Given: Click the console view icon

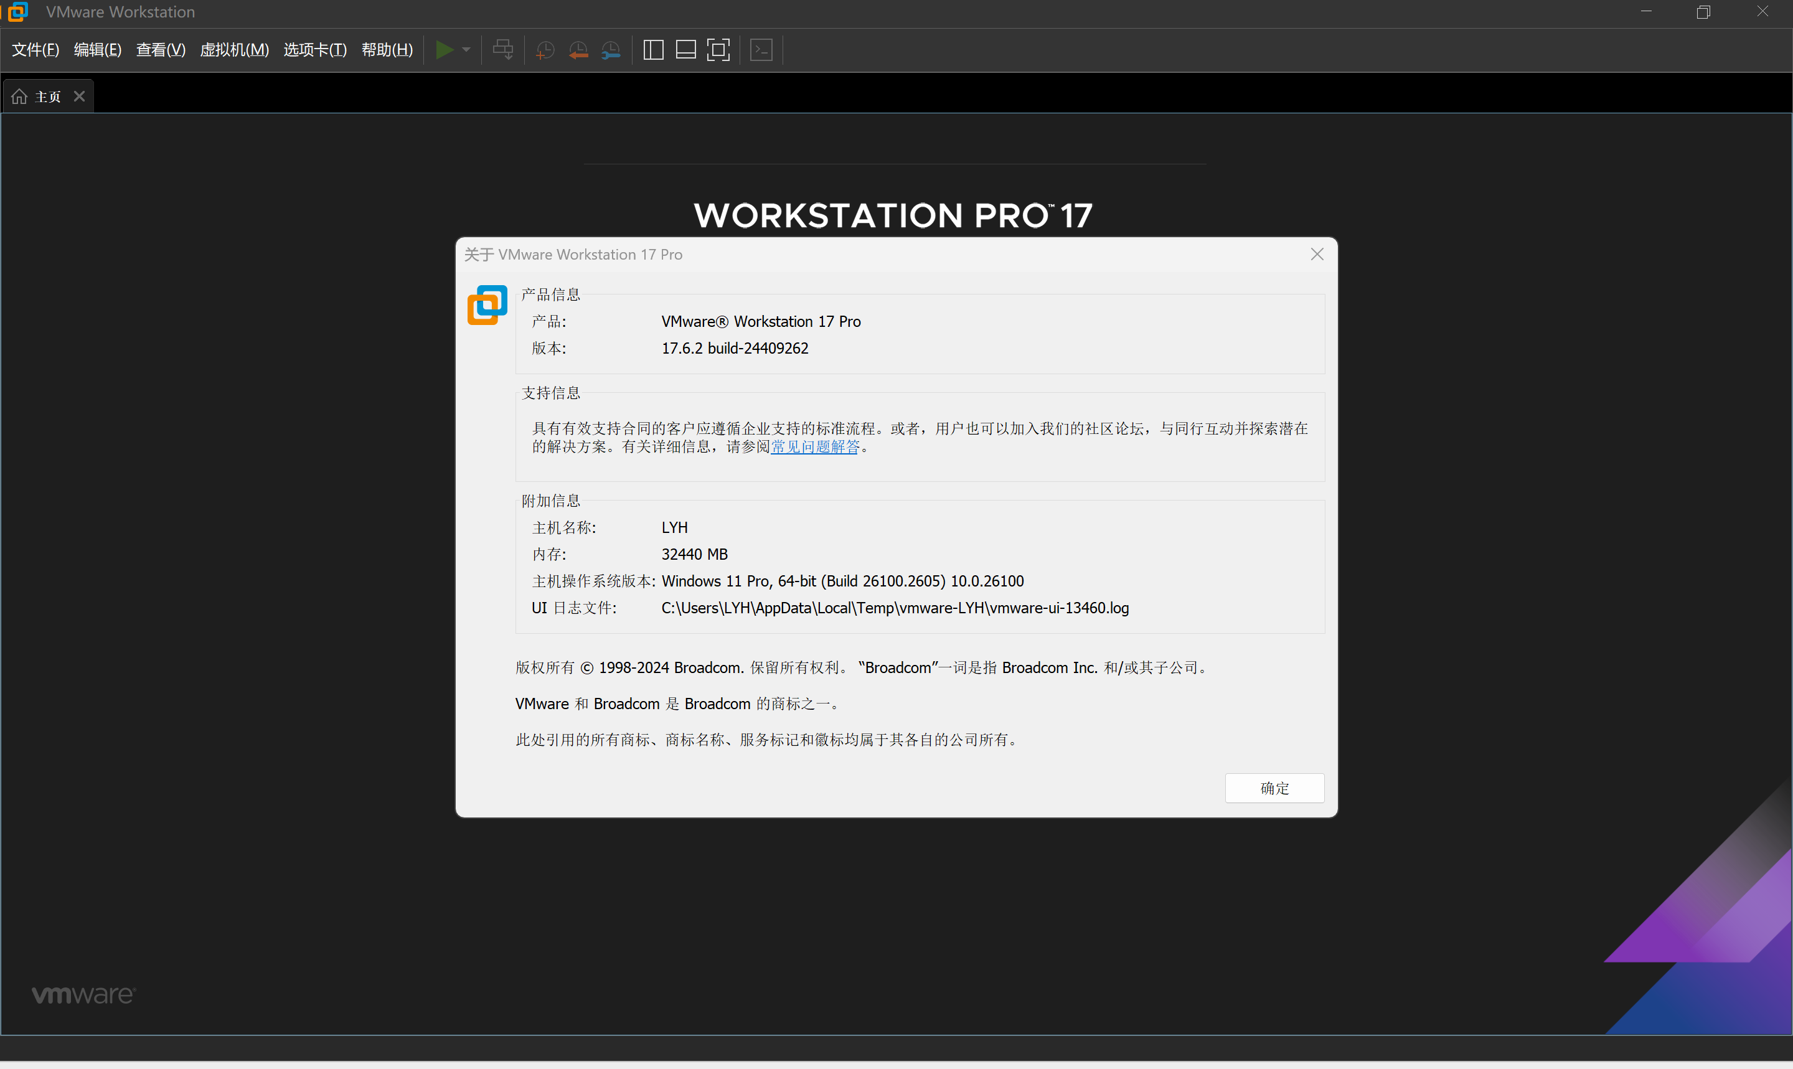Looking at the screenshot, I should (x=761, y=50).
